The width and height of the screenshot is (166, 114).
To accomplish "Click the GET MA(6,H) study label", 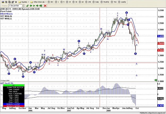I will (6, 16).
